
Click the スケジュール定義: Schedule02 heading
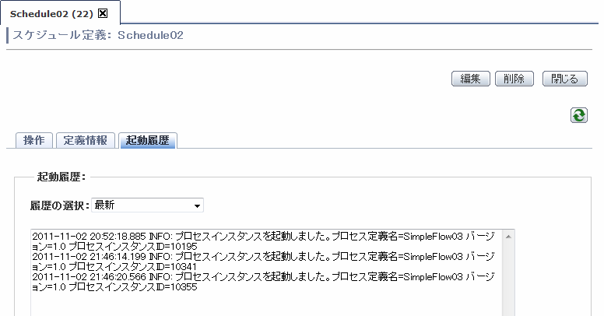98,35
